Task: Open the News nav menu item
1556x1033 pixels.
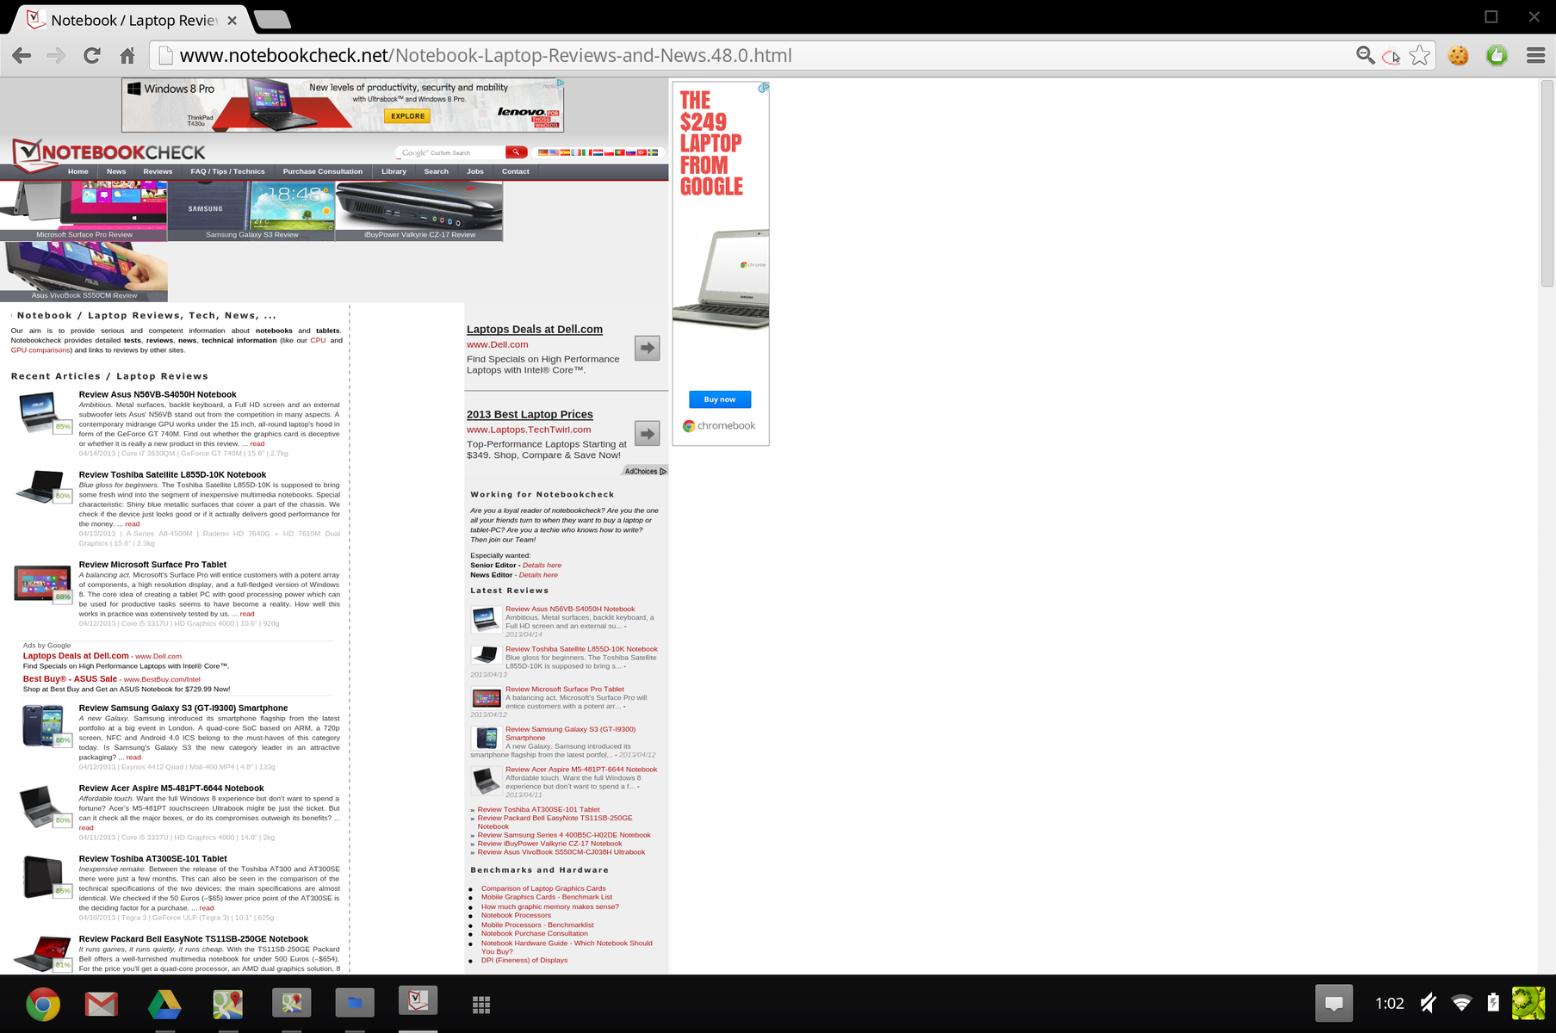Action: click(x=116, y=172)
